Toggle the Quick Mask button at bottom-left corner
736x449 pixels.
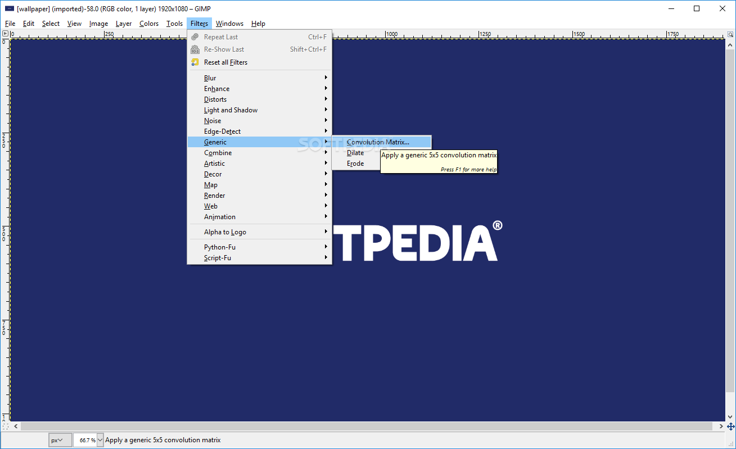coord(5,427)
